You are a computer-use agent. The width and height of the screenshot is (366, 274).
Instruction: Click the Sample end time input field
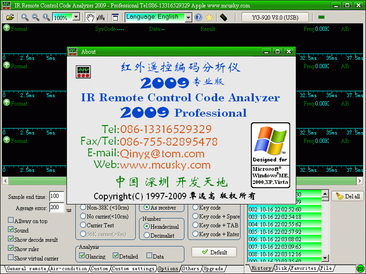coord(56,197)
